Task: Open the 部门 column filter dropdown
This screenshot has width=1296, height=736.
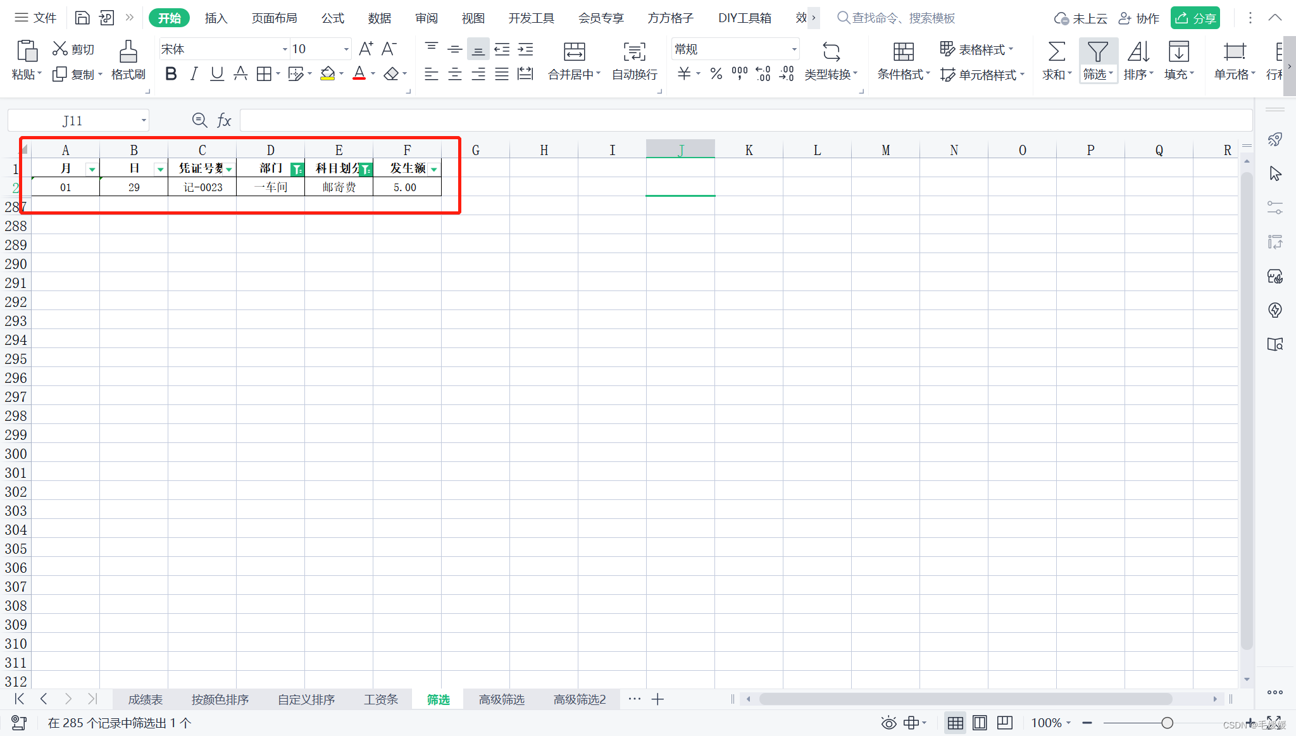Action: click(297, 169)
